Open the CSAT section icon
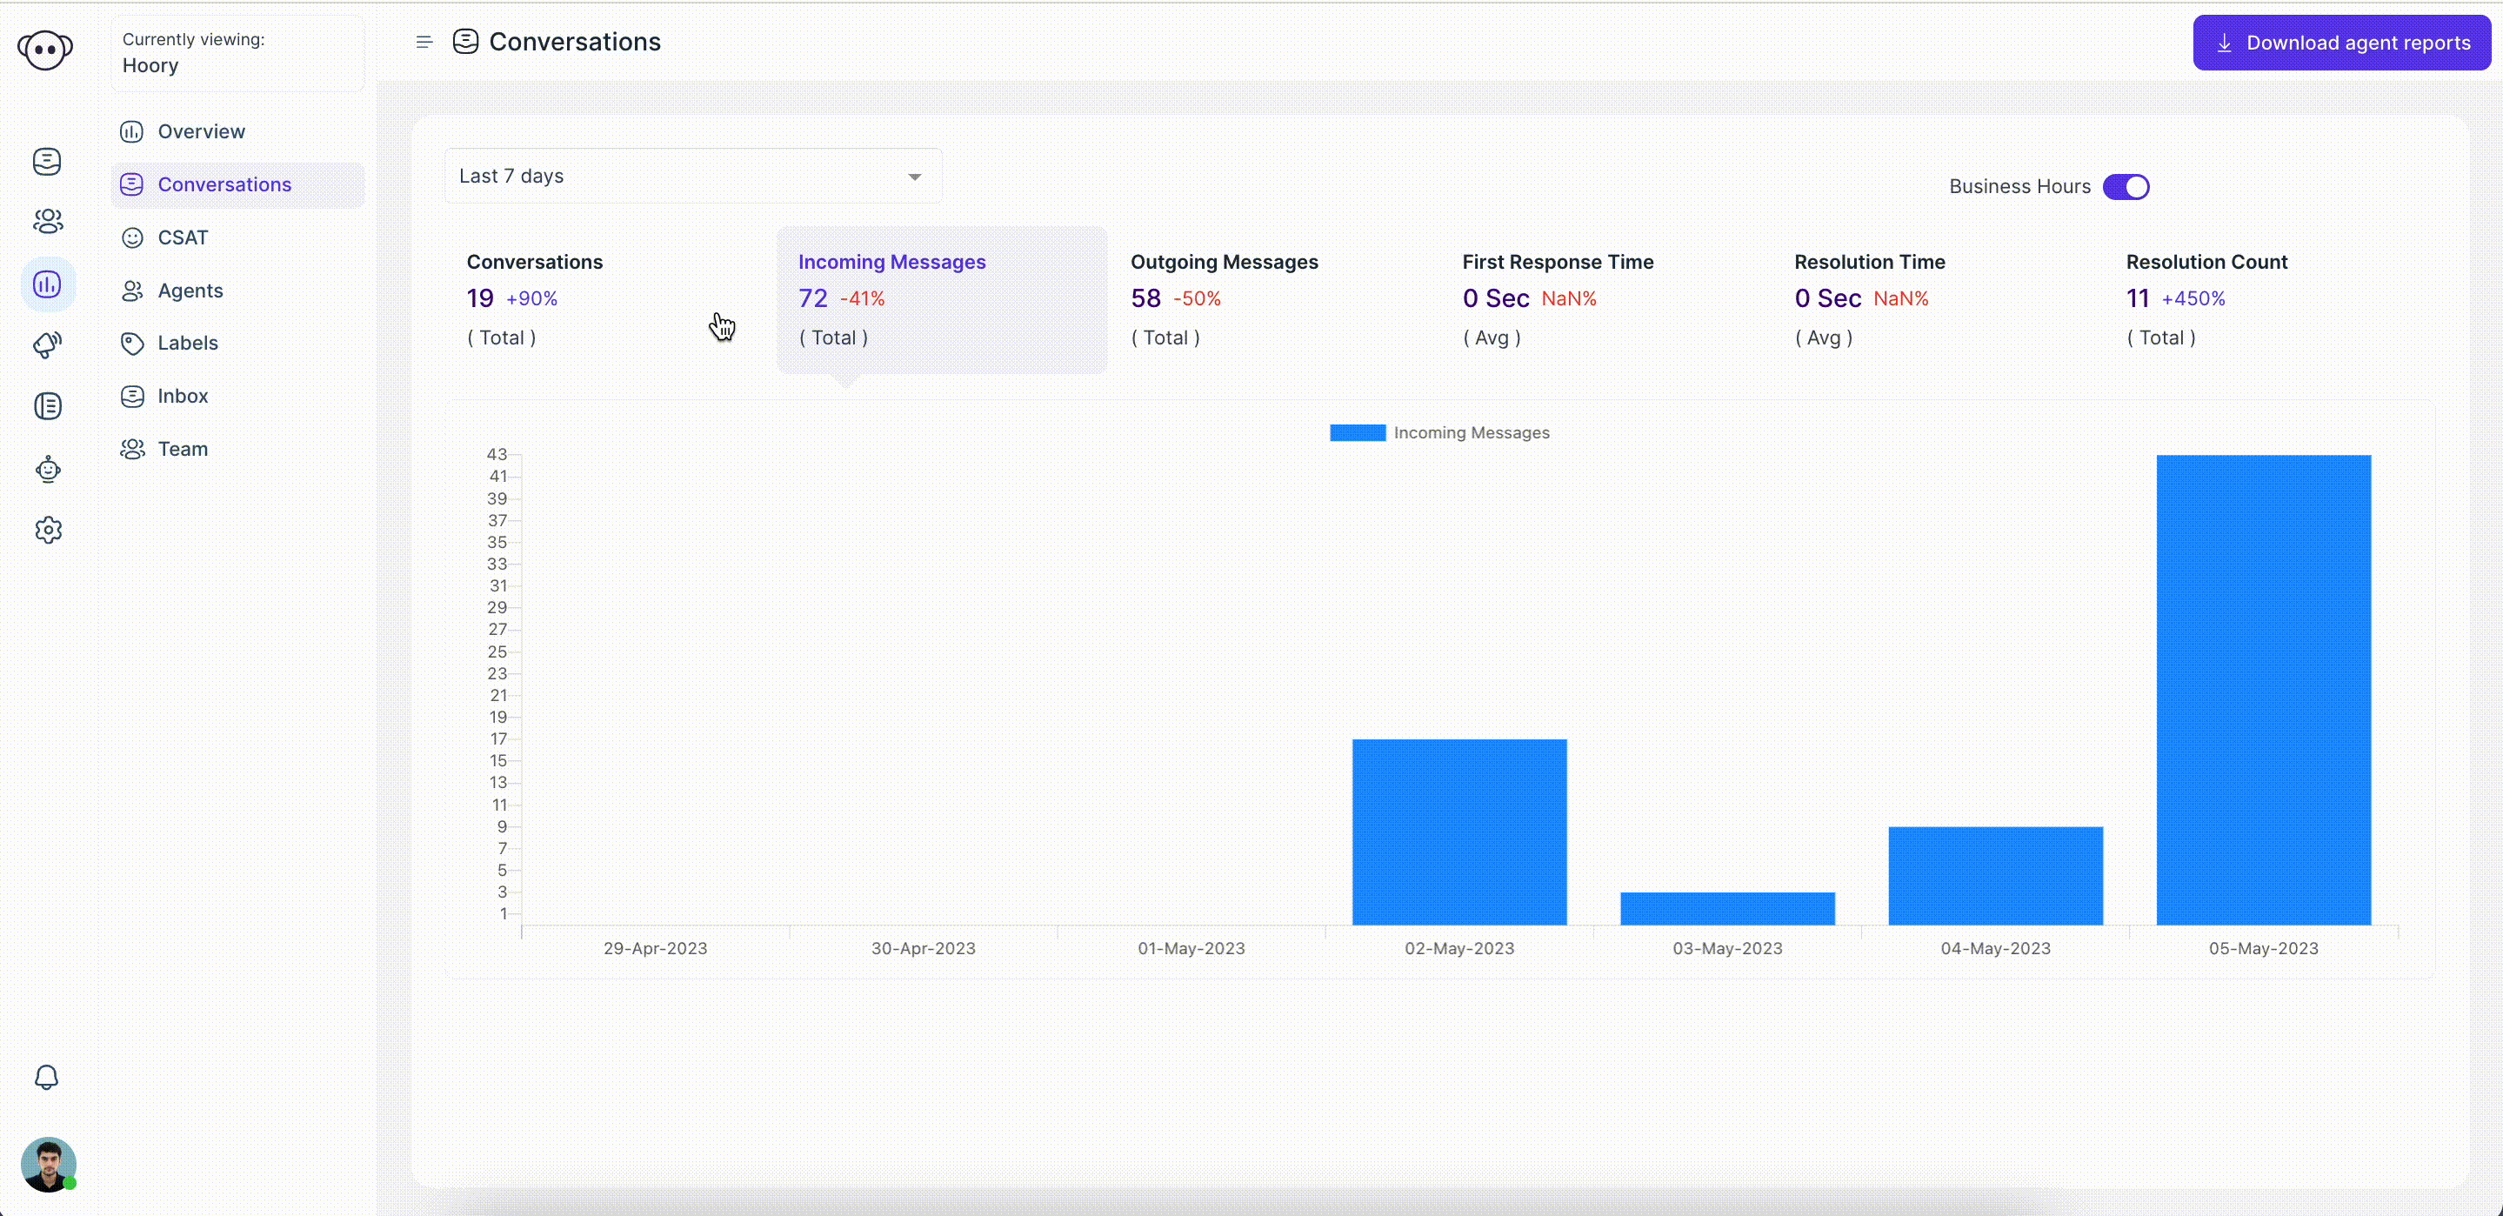 pyautogui.click(x=134, y=237)
